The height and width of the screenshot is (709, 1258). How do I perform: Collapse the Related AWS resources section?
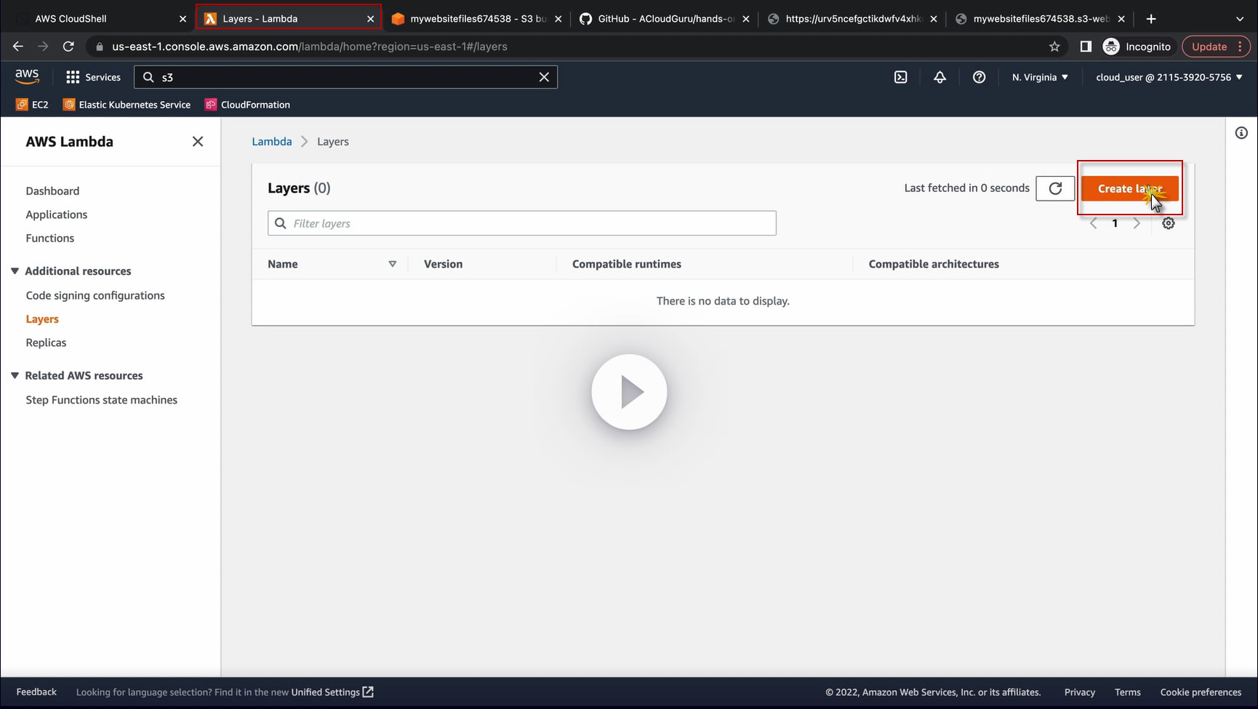[x=15, y=375]
